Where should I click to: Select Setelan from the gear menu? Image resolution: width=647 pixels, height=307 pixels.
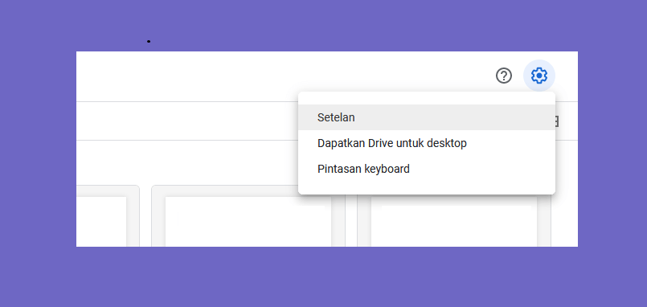point(427,117)
